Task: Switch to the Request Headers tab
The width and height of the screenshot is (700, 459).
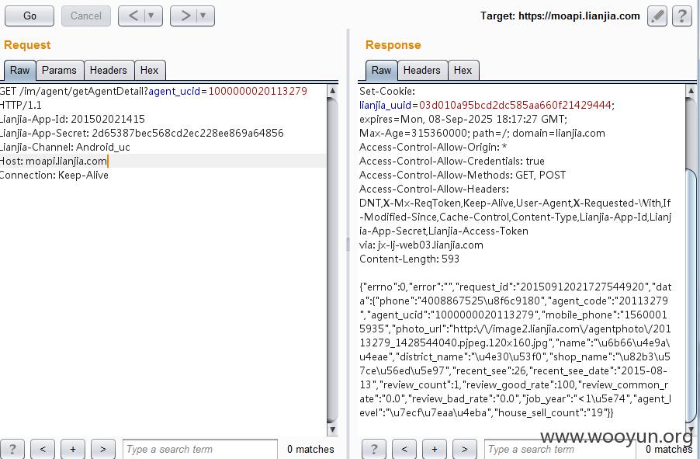Action: (x=109, y=70)
